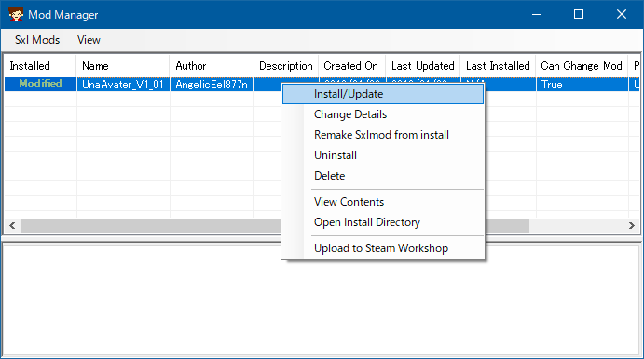Sort by the Installed column header
Screen dimensions: 644x359
point(40,66)
